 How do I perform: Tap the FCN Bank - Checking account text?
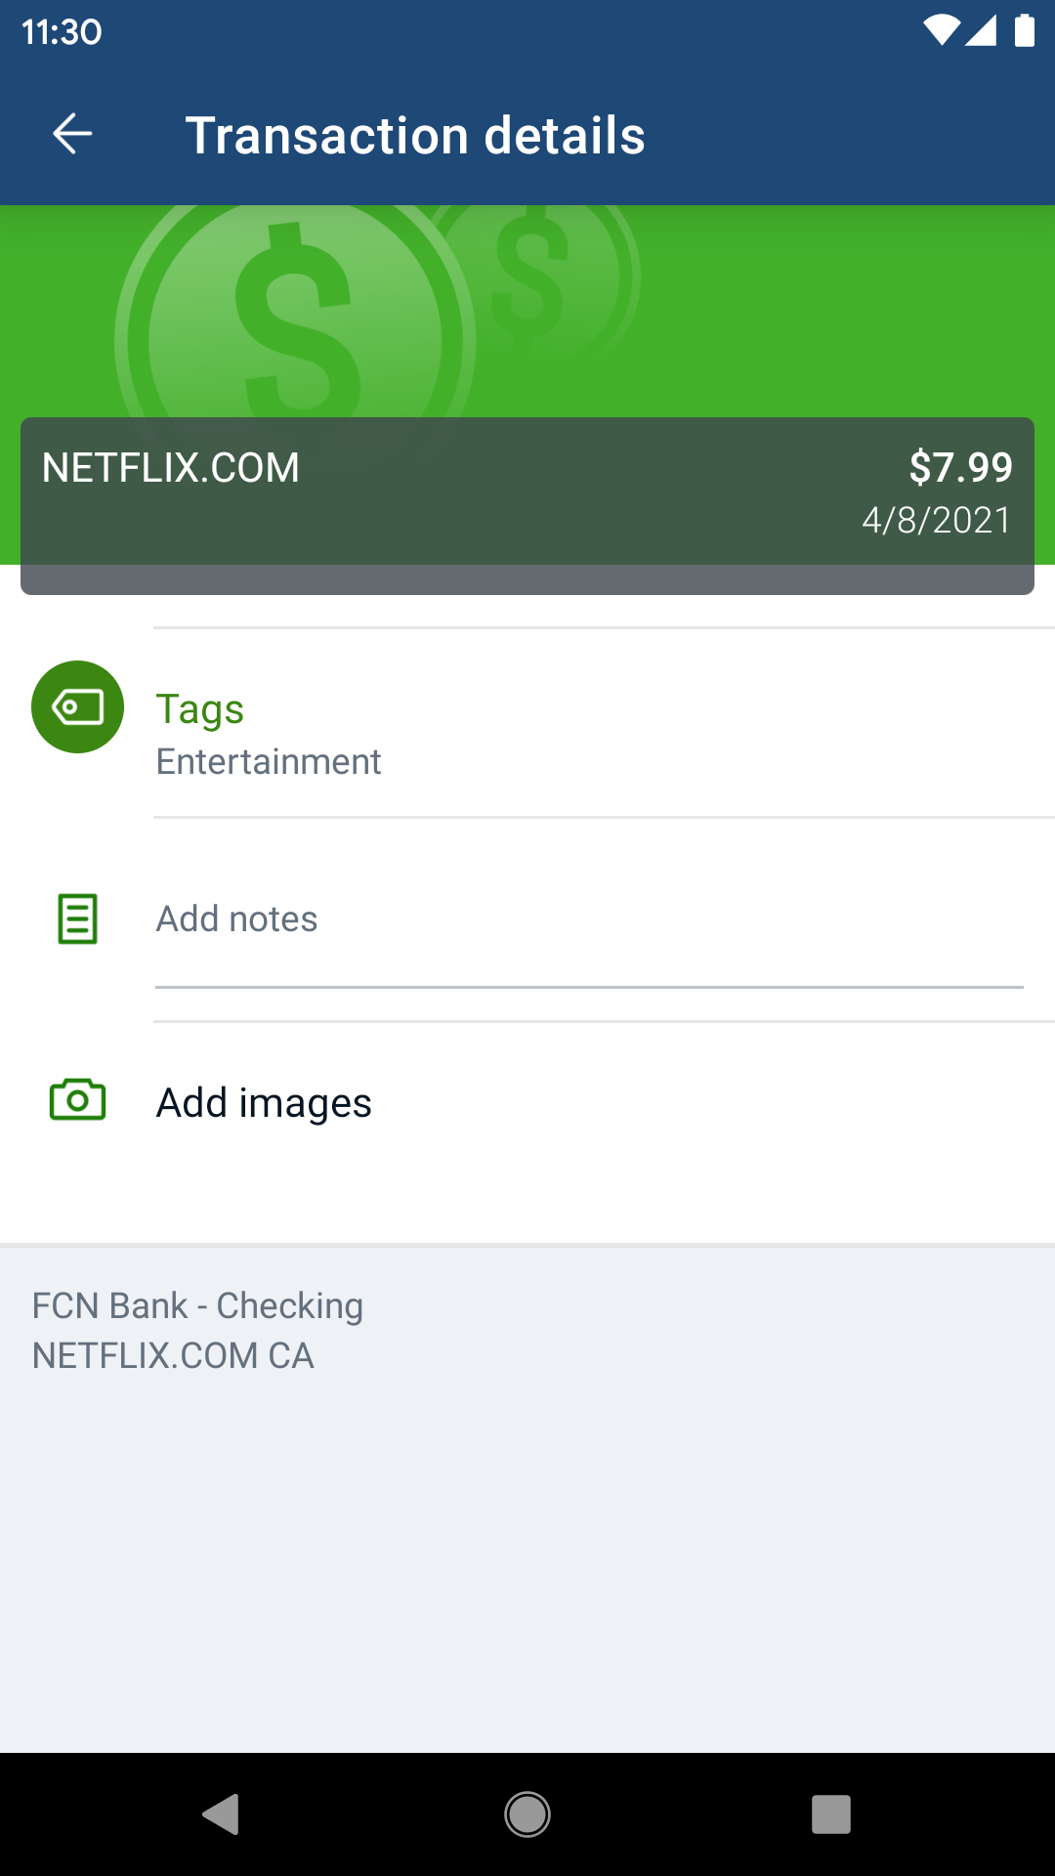[197, 1305]
